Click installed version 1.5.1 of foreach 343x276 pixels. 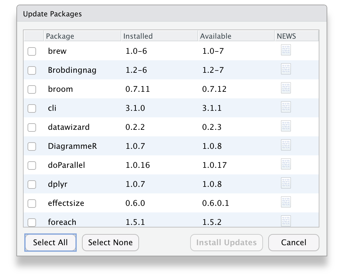click(x=135, y=223)
